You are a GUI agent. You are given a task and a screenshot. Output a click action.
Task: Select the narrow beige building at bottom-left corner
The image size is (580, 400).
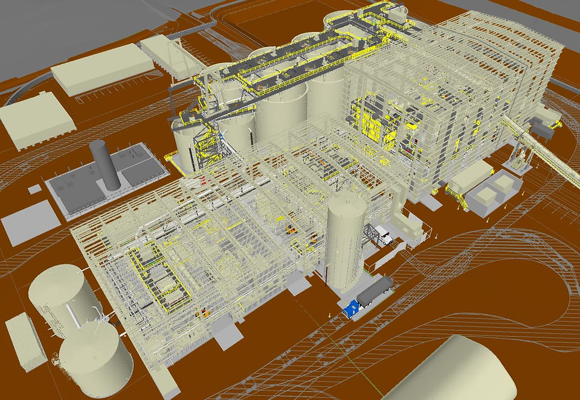[x=26, y=341]
